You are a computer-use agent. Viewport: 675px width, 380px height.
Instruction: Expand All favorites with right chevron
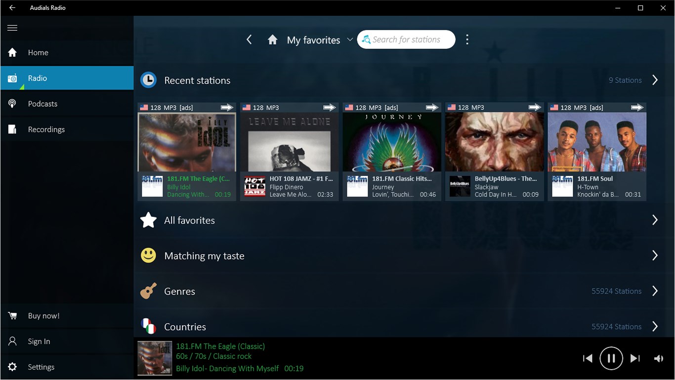click(x=655, y=220)
